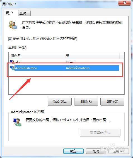Viewport: 133px width, 158px height.
Task: Click the user accounts keys icon
Action: (13, 25)
